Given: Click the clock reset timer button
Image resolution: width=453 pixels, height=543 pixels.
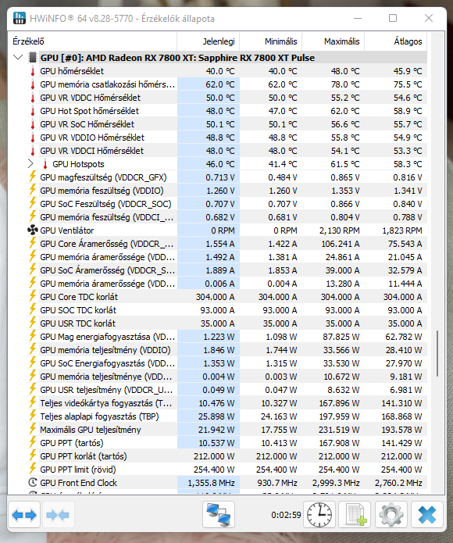Looking at the screenshot, I should click(x=319, y=516).
